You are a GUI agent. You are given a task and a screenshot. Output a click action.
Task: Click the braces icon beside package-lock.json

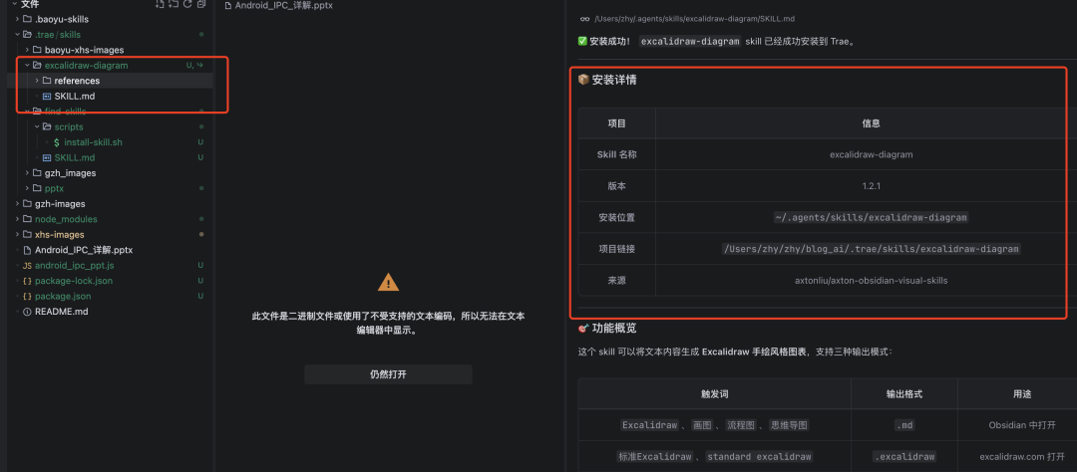click(x=27, y=281)
